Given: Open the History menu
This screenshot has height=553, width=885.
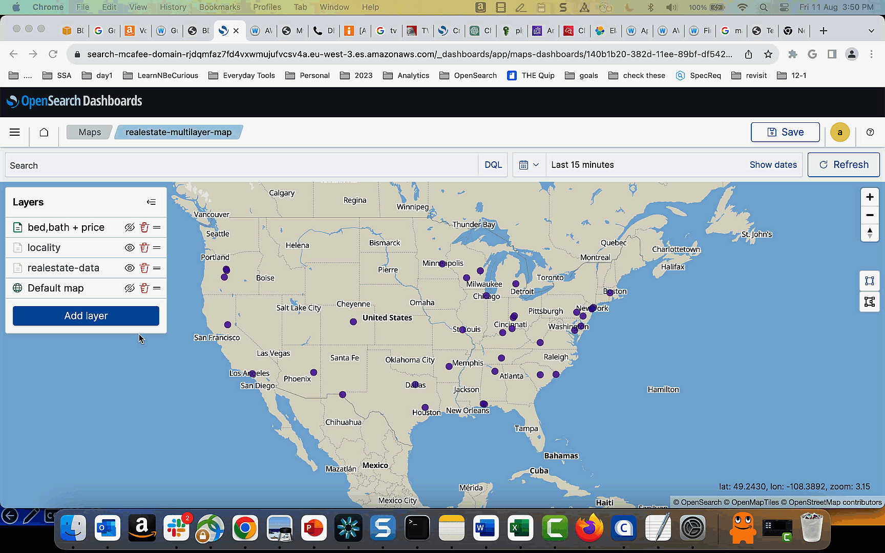Looking at the screenshot, I should coord(173,7).
